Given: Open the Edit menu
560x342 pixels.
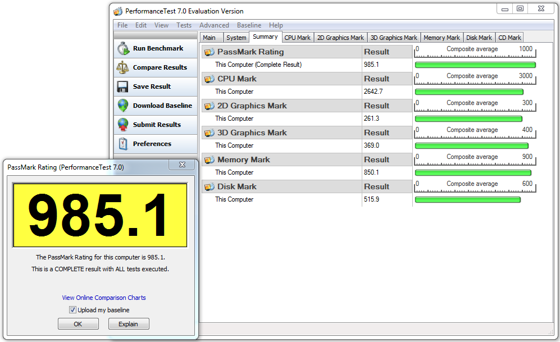Looking at the screenshot, I should [141, 25].
